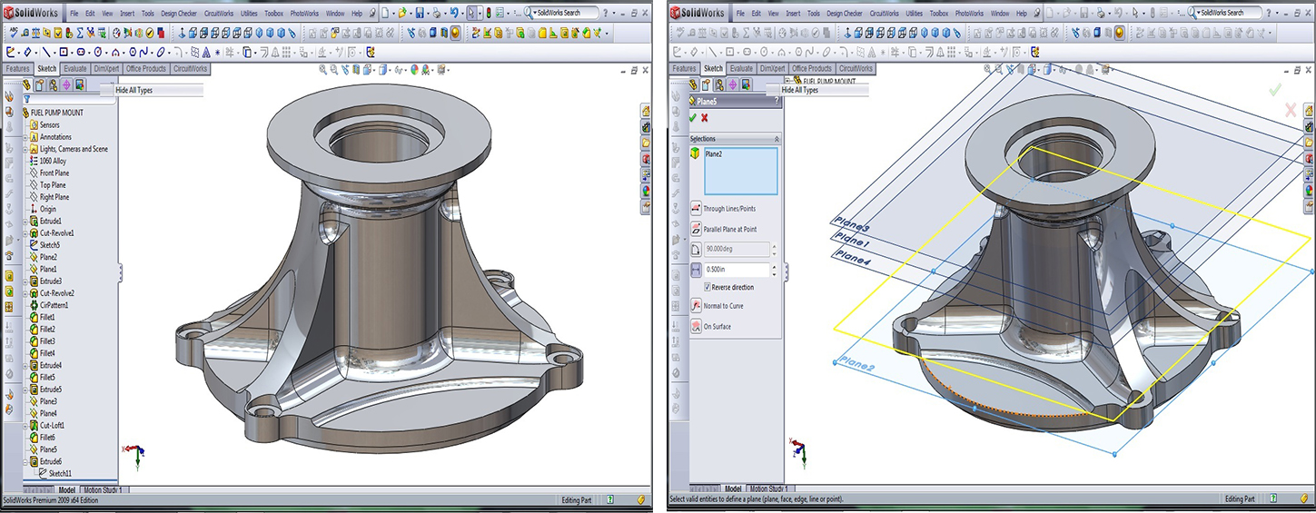Cancel Plane5 with the red X icon

(705, 118)
